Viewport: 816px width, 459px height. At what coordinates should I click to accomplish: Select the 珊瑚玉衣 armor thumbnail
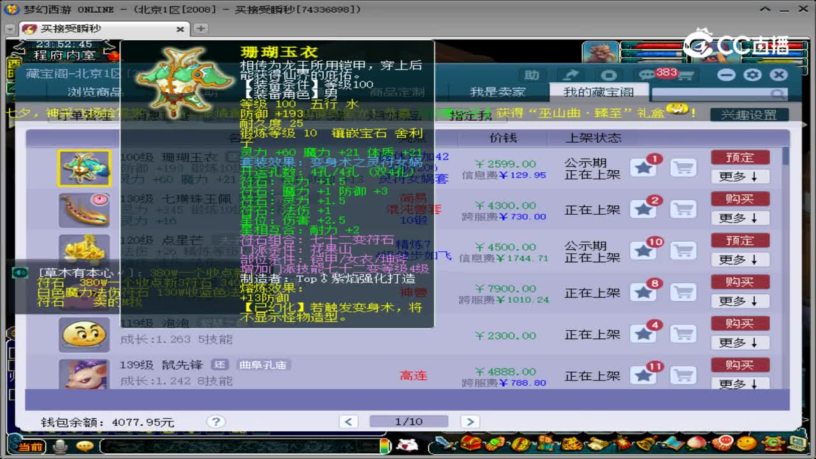click(x=84, y=168)
